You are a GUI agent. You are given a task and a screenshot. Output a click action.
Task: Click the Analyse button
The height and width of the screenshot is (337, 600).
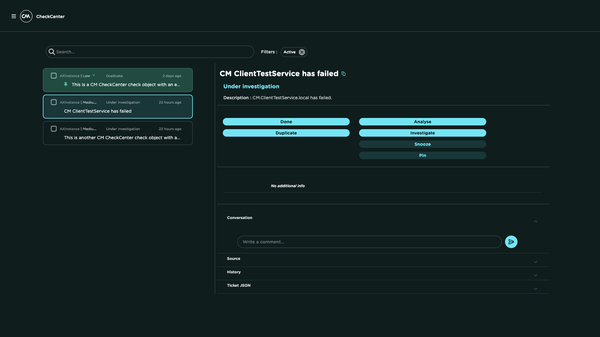[422, 122]
